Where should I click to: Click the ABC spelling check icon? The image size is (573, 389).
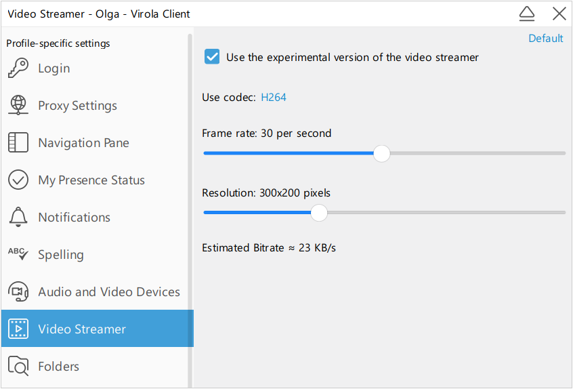click(x=18, y=255)
